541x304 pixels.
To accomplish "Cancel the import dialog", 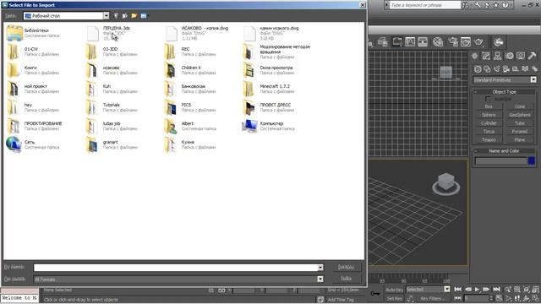I will tap(346, 279).
